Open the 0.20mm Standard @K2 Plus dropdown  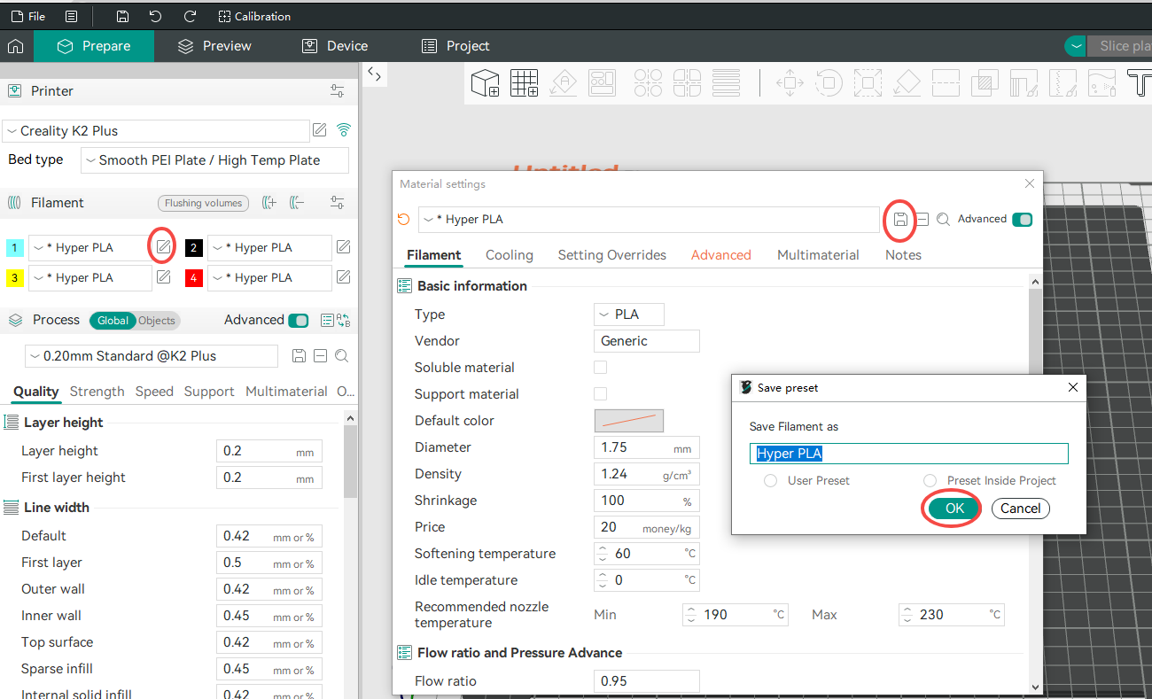coord(152,356)
